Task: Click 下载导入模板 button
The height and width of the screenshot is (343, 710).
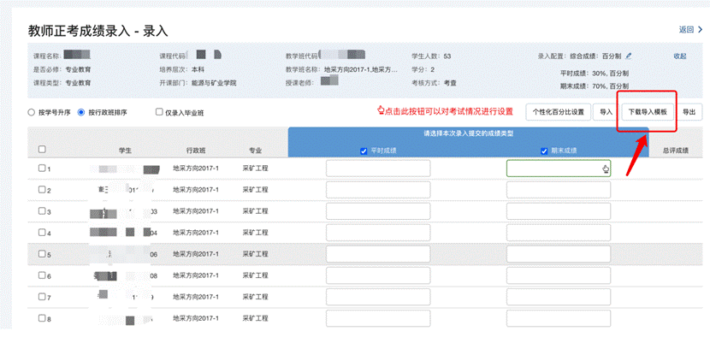Action: coord(647,112)
